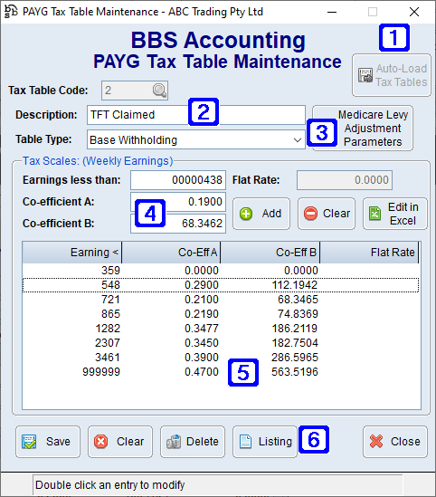Viewport: 436px width, 497px height.
Task: Select the row with earning 865
Action: 221,314
